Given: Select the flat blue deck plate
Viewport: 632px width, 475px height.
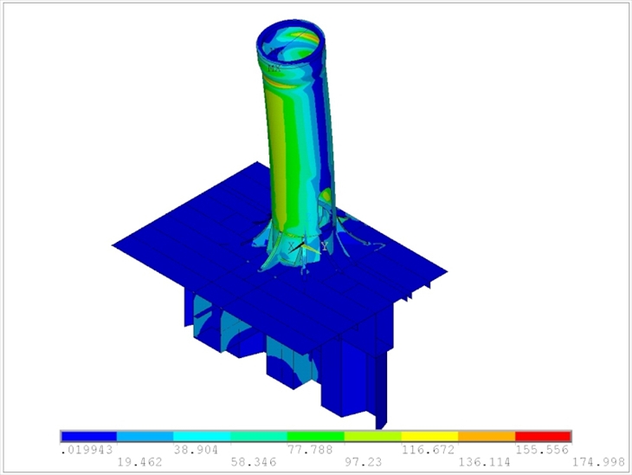Looking at the screenshot, I should [x=190, y=243].
